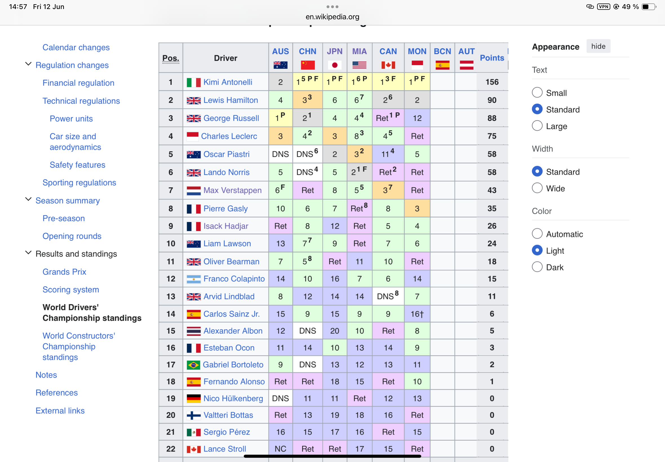Click the German flag beside Nico Hülkenberg
The image size is (665, 462).
194,399
